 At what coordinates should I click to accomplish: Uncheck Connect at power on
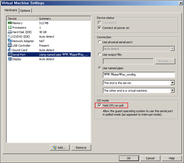(x=99, y=28)
